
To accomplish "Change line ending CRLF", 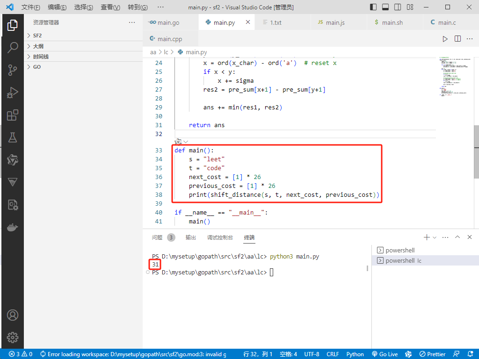I will (x=333, y=354).
